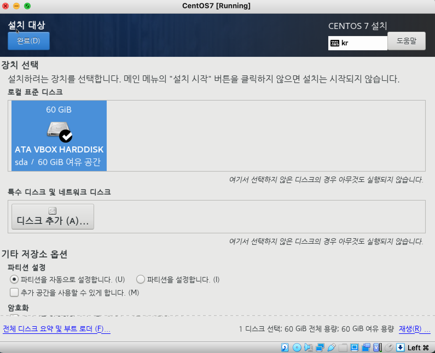Image resolution: width=435 pixels, height=353 pixels.
Task: Click the 로컬 표준 디스크 label
Action: click(35, 92)
